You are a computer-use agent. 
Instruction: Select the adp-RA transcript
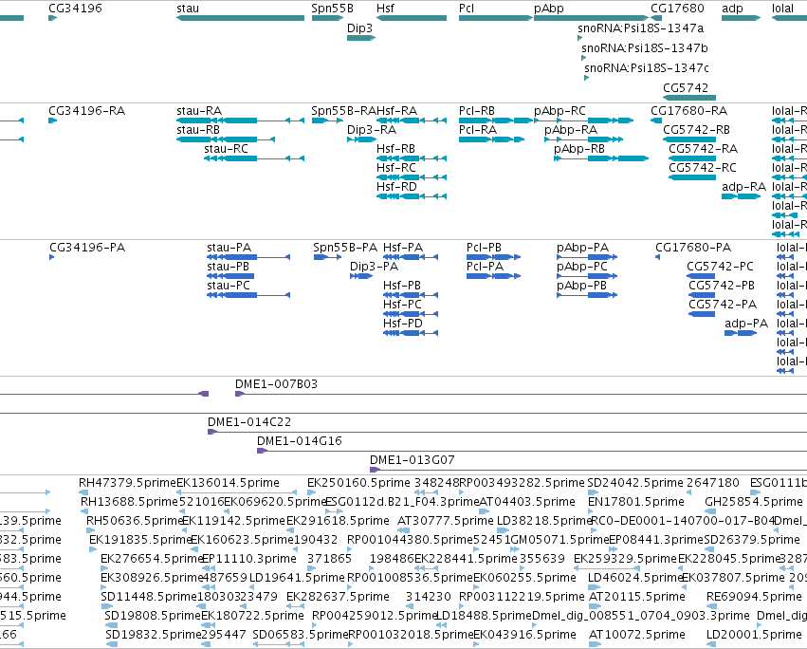coord(742,196)
